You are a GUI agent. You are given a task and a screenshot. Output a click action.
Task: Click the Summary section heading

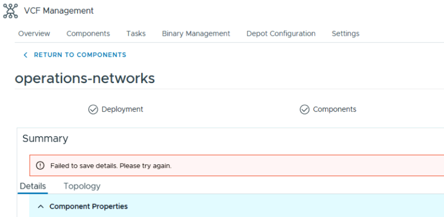click(45, 139)
